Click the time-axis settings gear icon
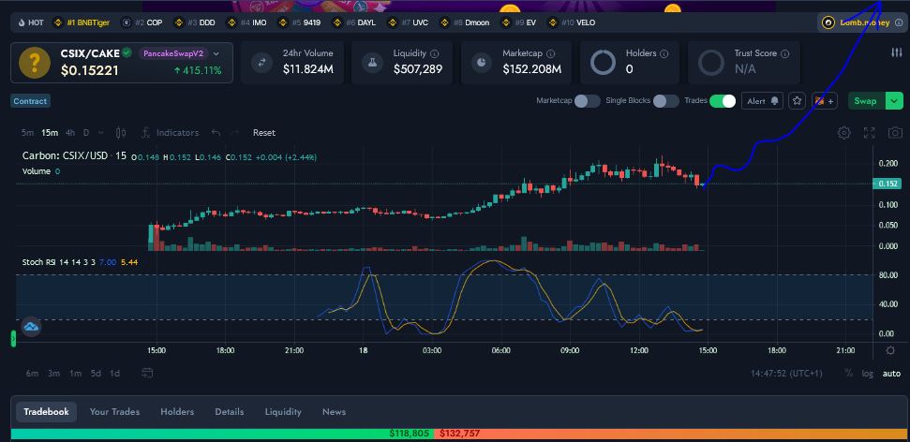Viewport: 910px width, 442px height. (x=891, y=350)
